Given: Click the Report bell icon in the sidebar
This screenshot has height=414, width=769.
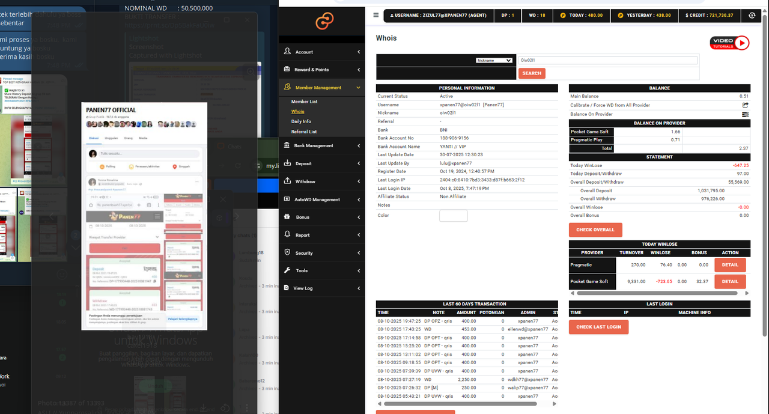Looking at the screenshot, I should pos(288,234).
